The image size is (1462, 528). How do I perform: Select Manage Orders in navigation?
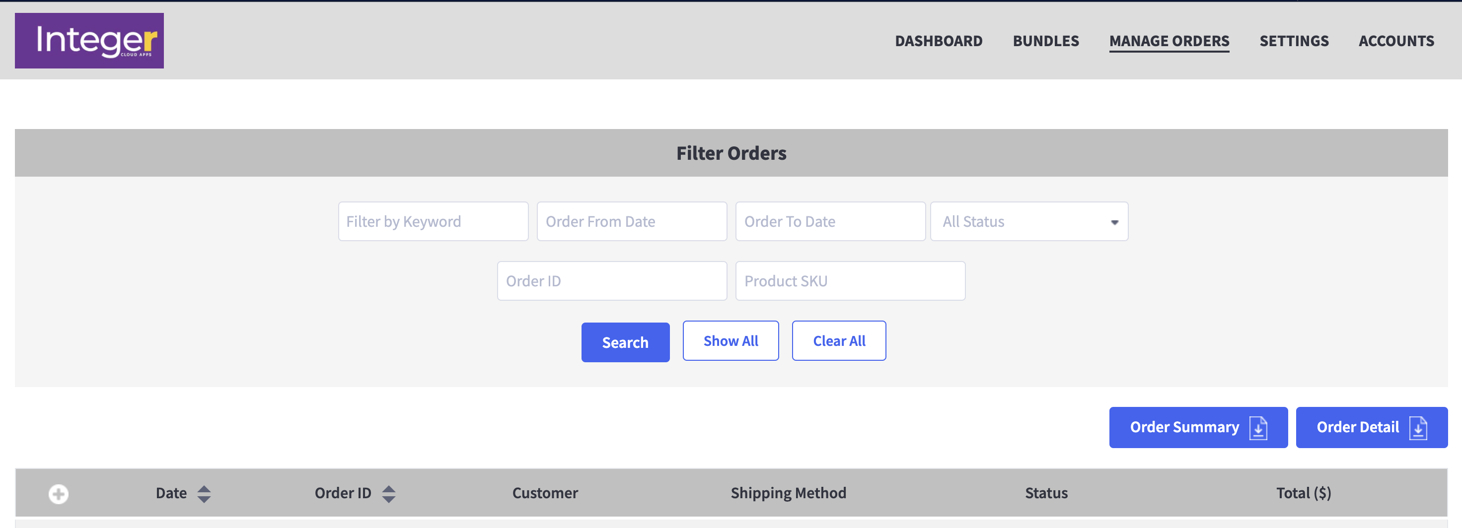[x=1169, y=41]
